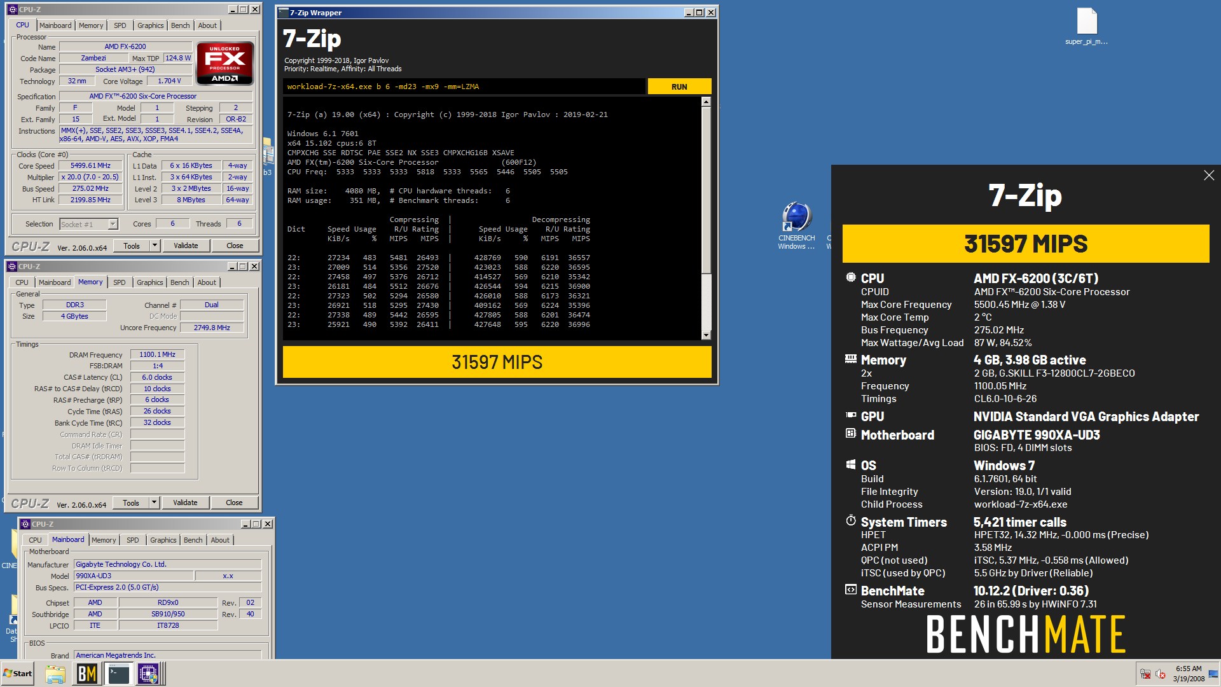Click System Timers clock icon in BenchMate panel

(851, 521)
